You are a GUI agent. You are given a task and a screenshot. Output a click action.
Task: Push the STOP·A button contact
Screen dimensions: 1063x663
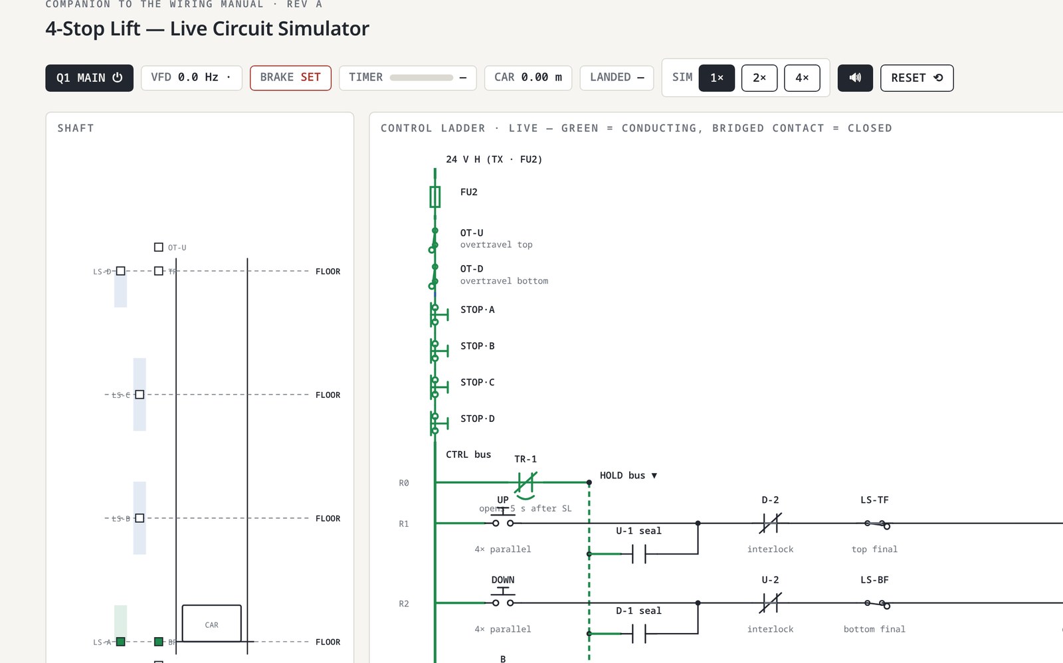pos(438,315)
